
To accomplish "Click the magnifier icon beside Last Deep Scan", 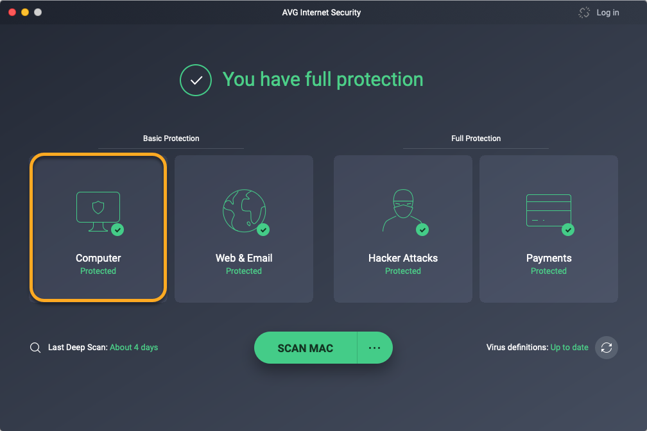I will [x=35, y=348].
